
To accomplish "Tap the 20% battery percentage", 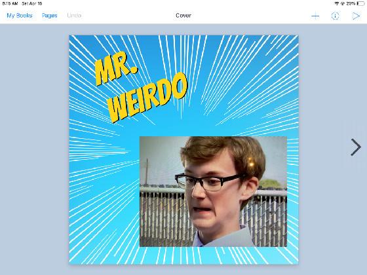I will click(351, 3).
